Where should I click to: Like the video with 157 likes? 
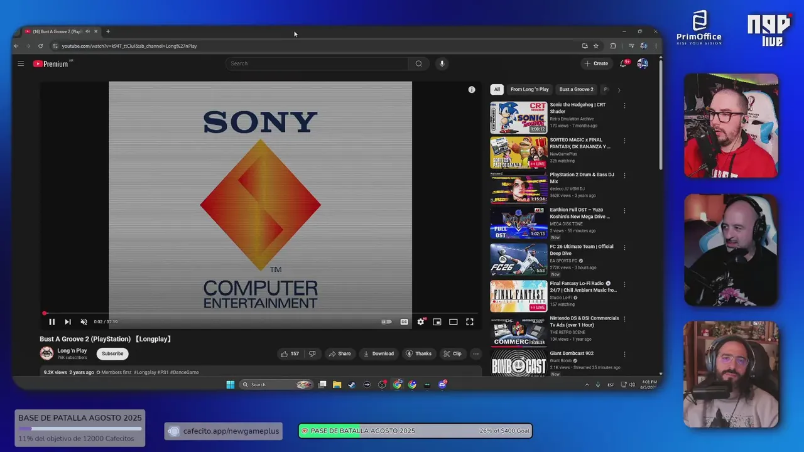pyautogui.click(x=290, y=353)
